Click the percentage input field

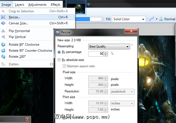click(x=96, y=54)
